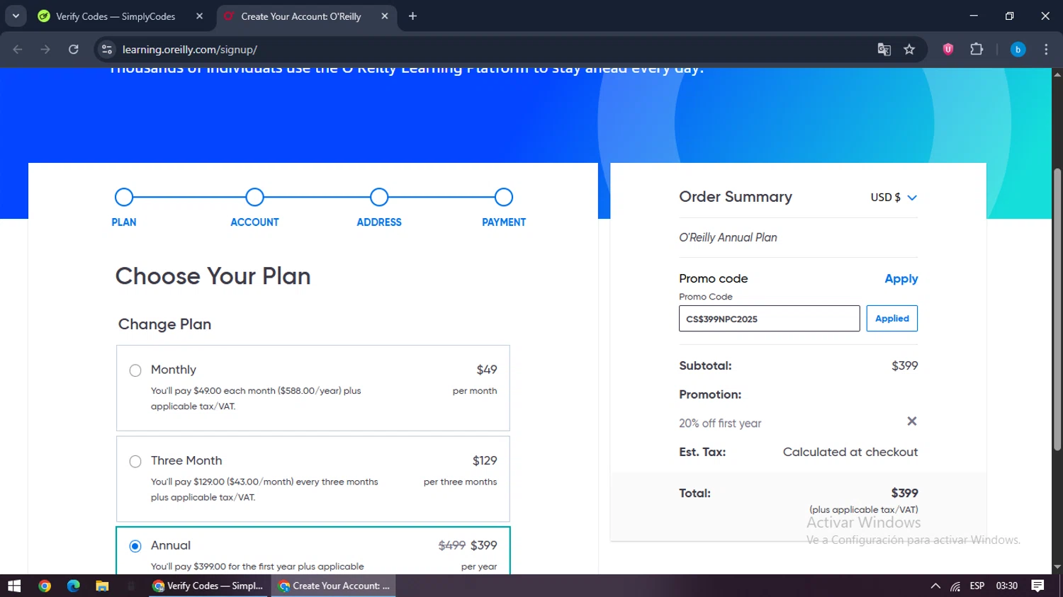
Task: Open File Explorer from the taskbar
Action: pos(102,586)
